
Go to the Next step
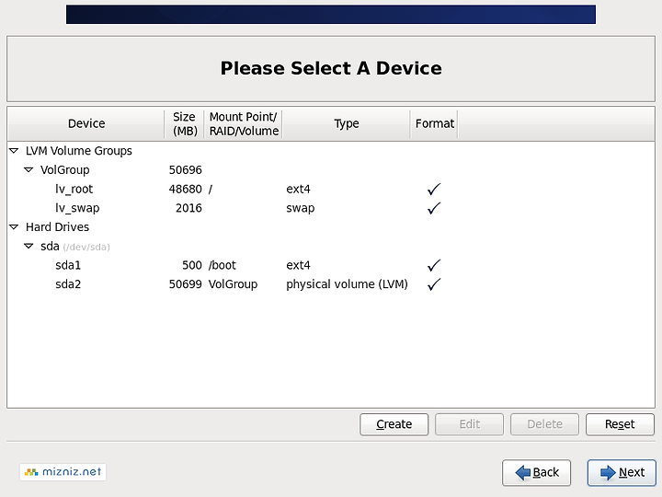[622, 472]
